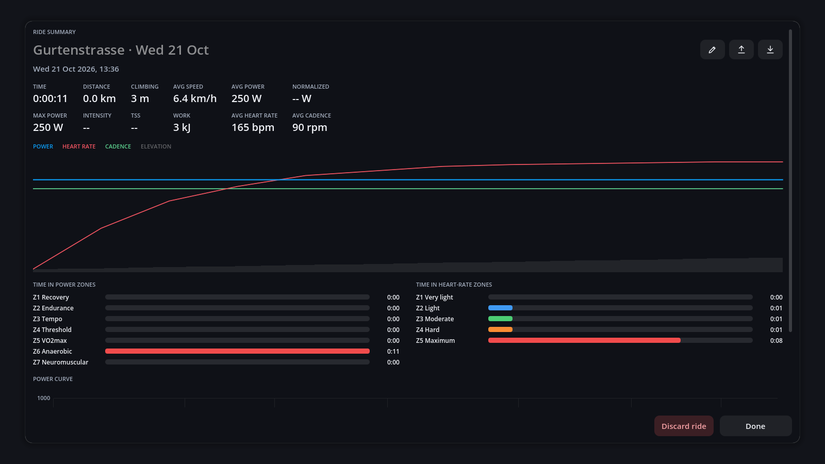Click the 1000 axis label on power curve
The width and height of the screenshot is (825, 464).
44,398
